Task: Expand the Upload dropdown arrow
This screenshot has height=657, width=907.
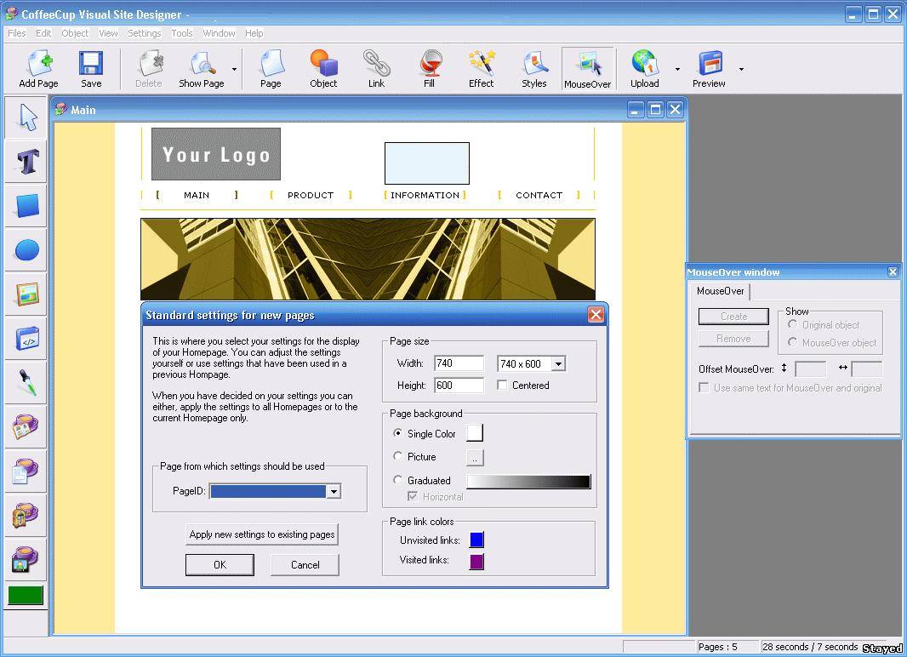Action: point(677,70)
